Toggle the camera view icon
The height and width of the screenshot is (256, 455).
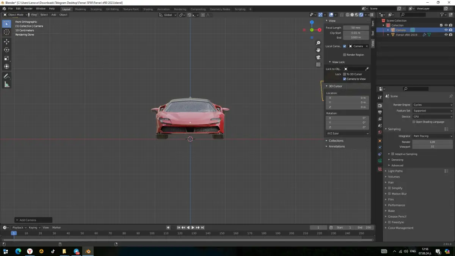click(318, 57)
